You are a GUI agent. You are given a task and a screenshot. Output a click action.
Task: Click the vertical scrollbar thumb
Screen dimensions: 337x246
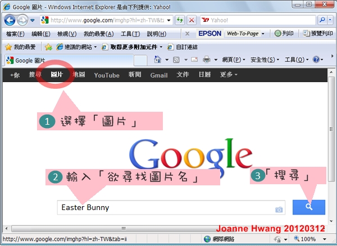click(x=331, y=129)
